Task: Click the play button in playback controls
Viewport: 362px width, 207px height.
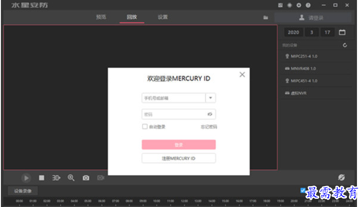Action: tap(26, 178)
